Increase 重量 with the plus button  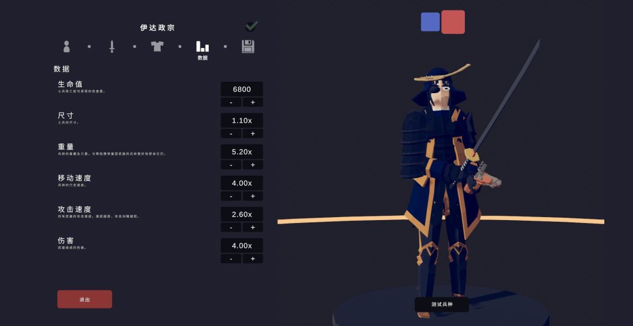click(x=253, y=165)
